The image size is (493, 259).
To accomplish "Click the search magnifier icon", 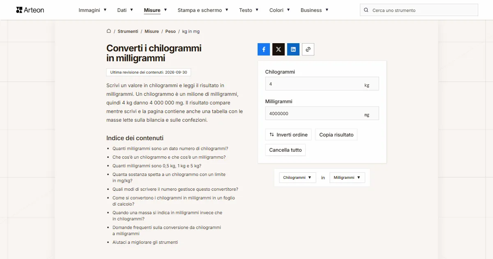I will click(x=366, y=10).
